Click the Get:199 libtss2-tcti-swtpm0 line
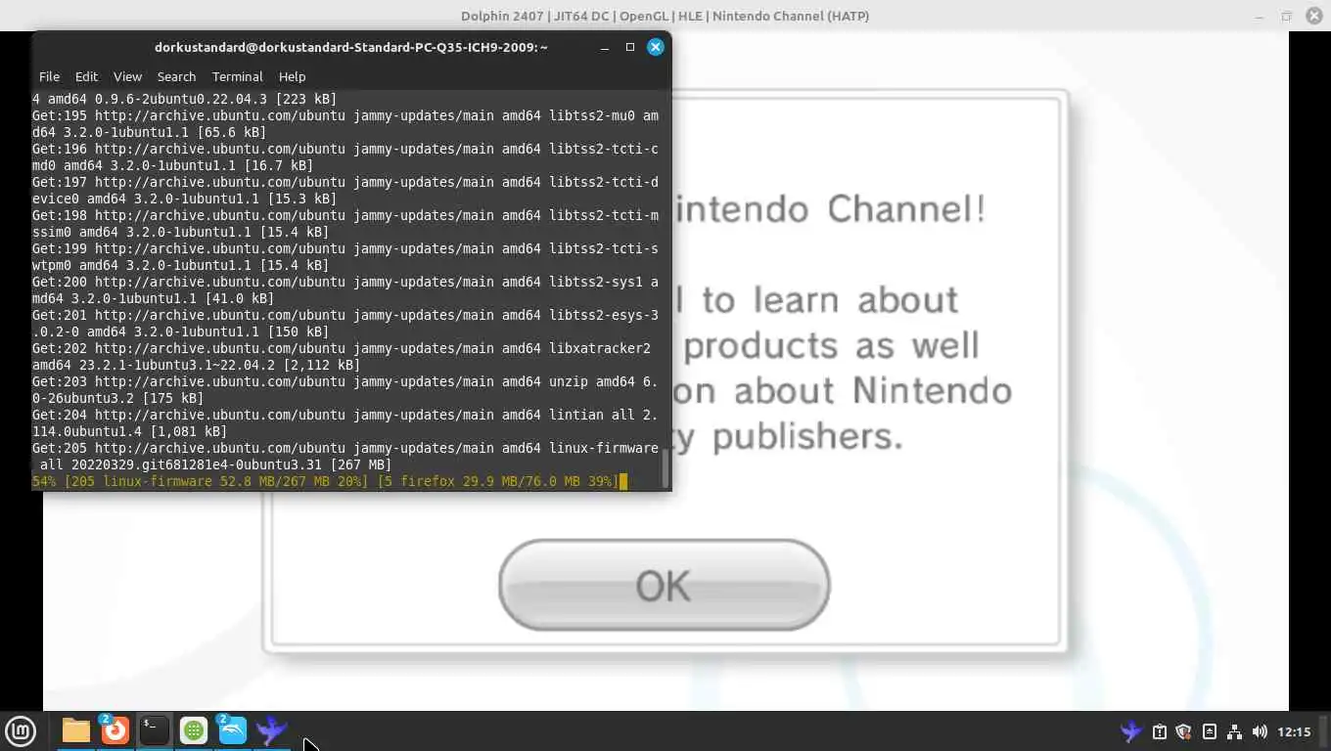1331x751 pixels. pyautogui.click(x=345, y=257)
